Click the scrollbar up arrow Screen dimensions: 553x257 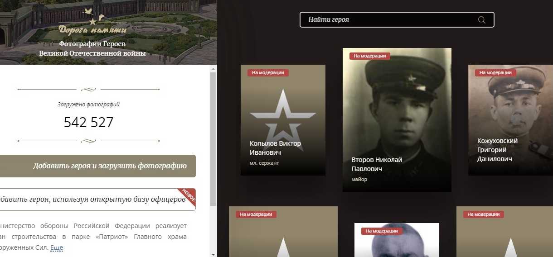click(x=213, y=69)
